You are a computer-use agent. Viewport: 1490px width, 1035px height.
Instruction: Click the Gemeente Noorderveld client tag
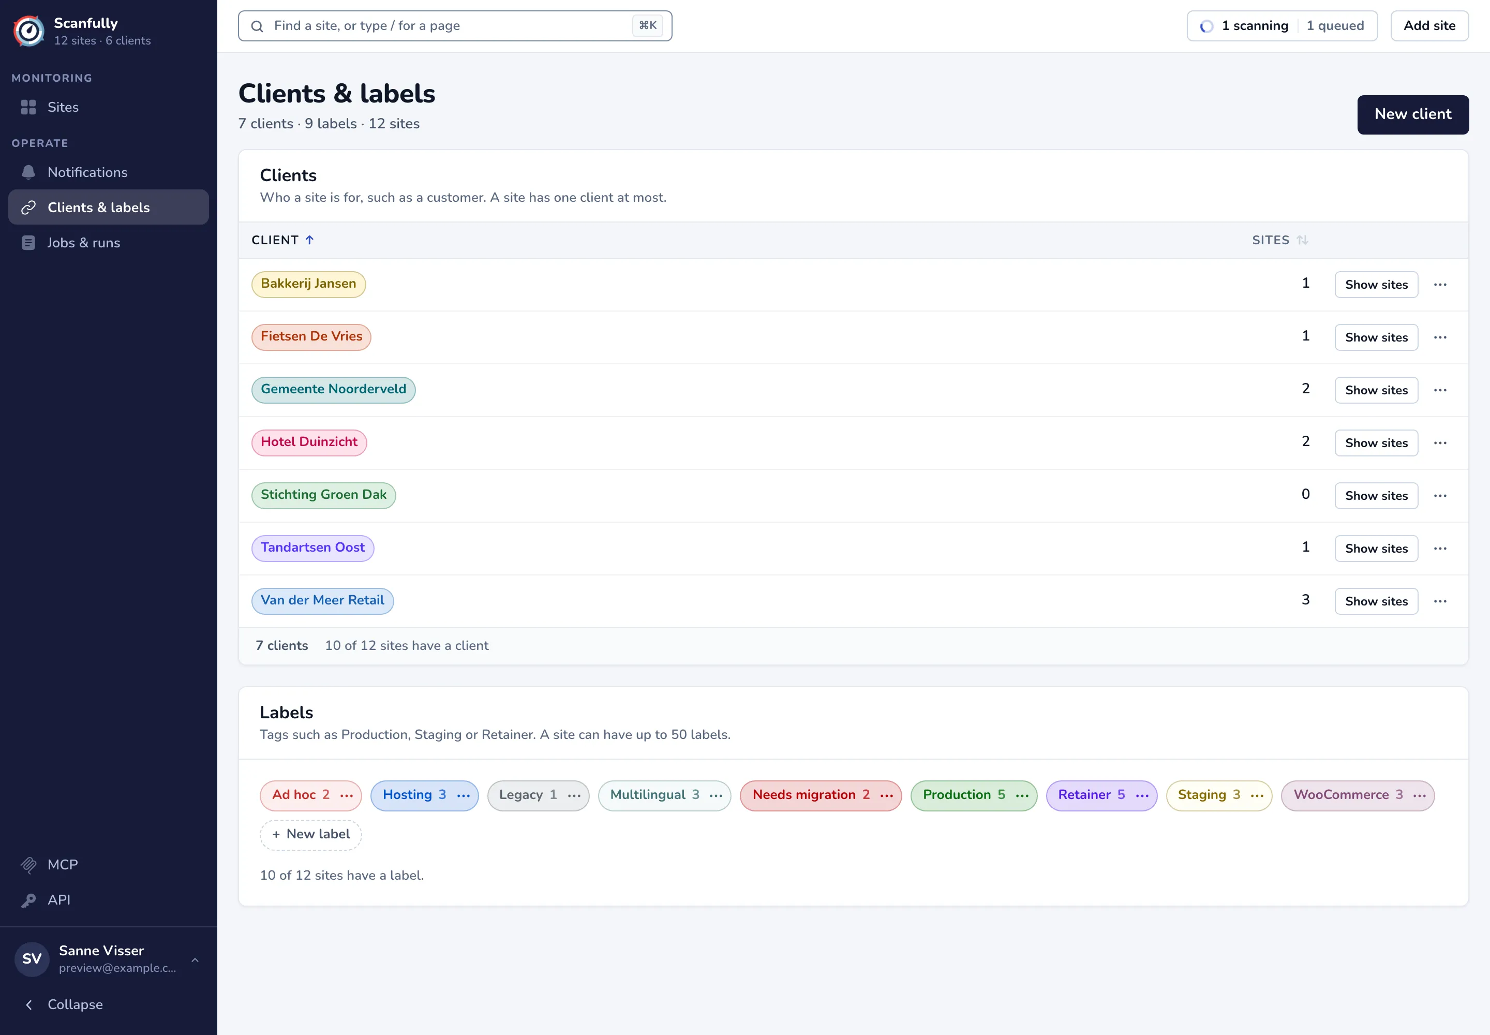(x=333, y=390)
